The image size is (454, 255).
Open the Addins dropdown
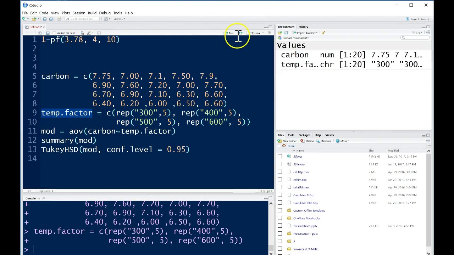120,19
